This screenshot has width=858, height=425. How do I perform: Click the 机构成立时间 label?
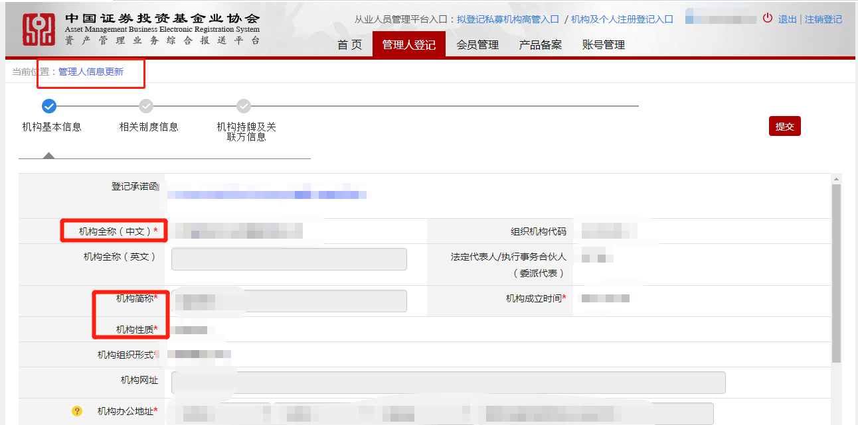[536, 298]
